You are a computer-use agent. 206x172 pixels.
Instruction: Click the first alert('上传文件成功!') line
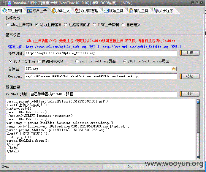28,105
